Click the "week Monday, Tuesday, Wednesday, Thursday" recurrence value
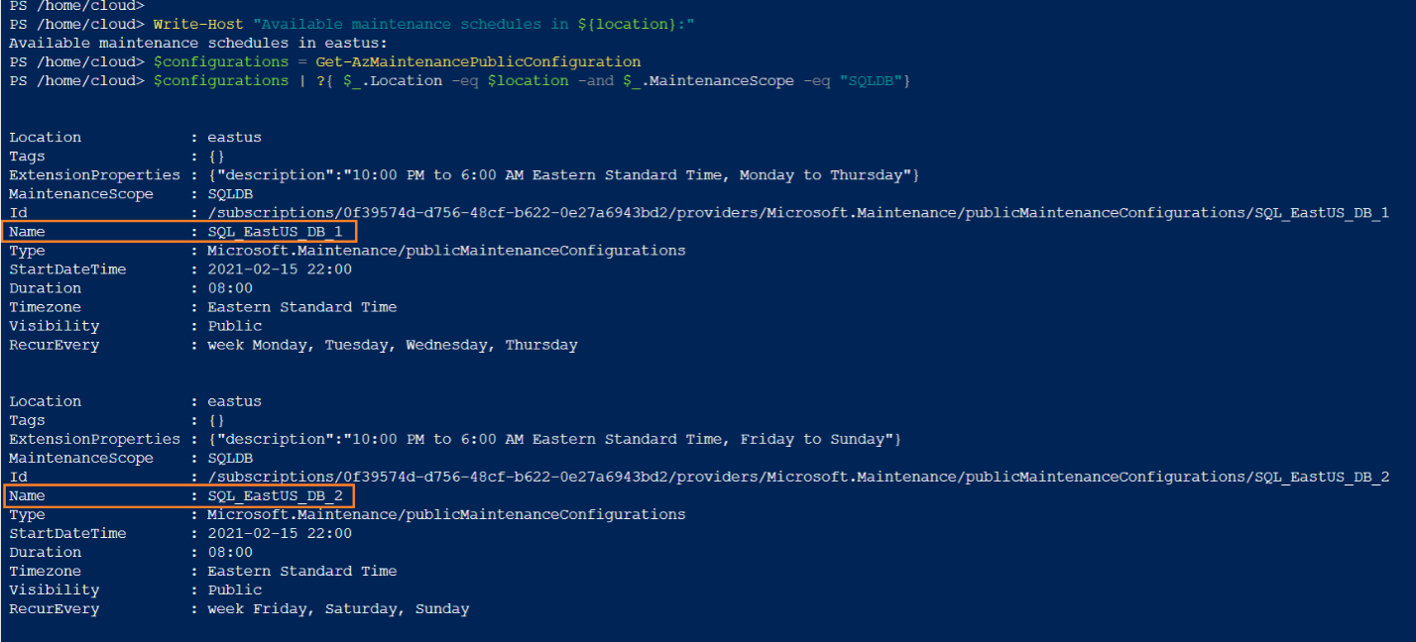Viewport: 1416px width, 642px height. point(392,345)
